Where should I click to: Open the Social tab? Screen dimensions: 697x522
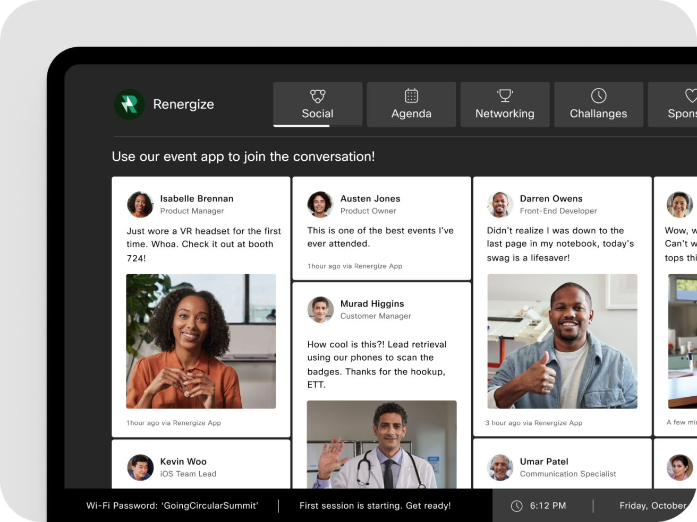point(318,105)
